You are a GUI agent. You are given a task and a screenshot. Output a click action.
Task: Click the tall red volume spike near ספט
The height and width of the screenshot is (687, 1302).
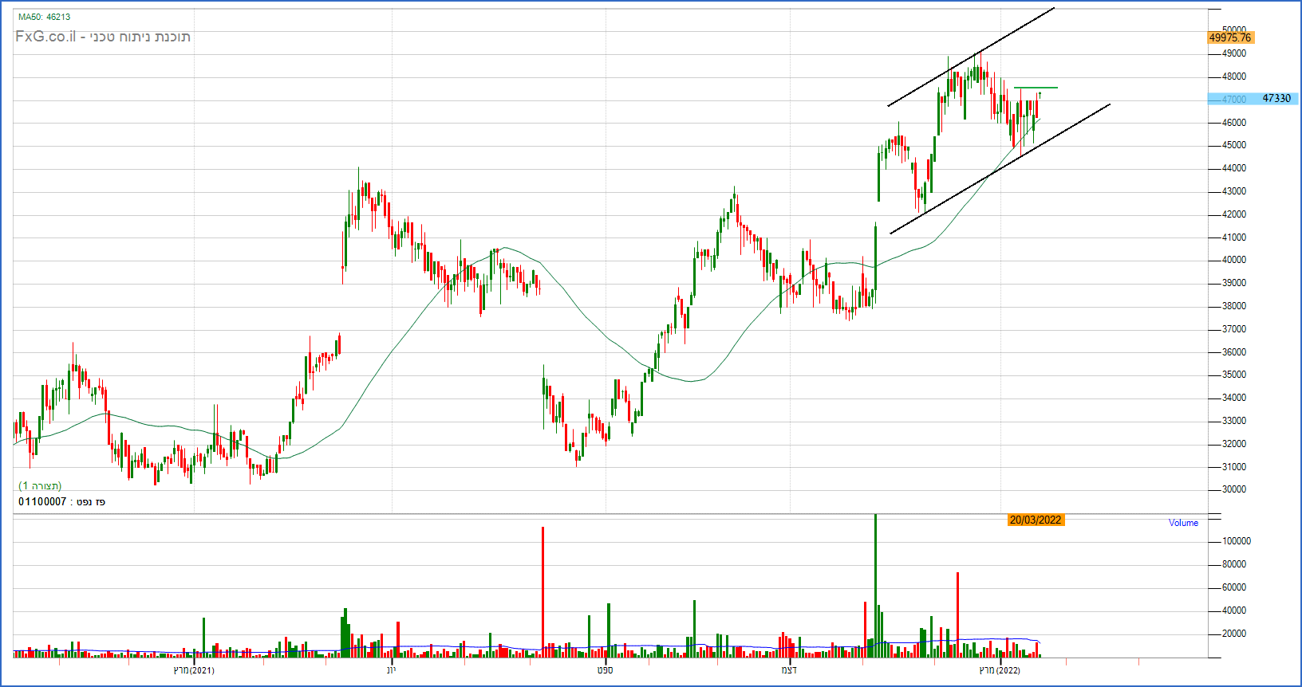pyautogui.click(x=542, y=591)
